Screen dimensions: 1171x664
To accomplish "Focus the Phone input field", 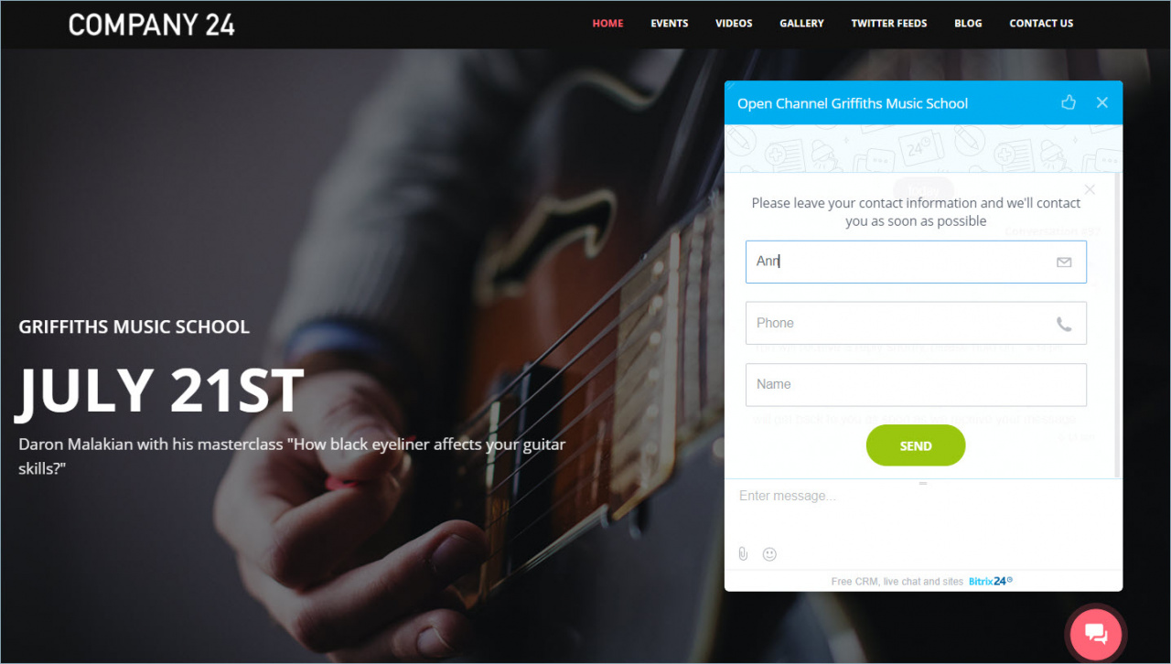I will point(916,323).
